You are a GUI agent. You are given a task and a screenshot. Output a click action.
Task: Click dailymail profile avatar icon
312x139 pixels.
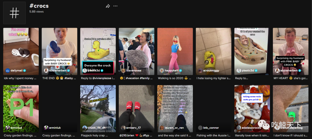pyautogui.click(x=8, y=71)
